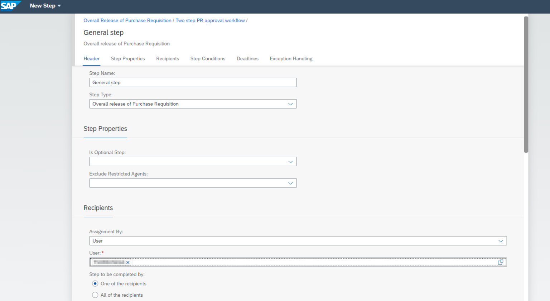Image resolution: width=550 pixels, height=301 pixels.
Task: Open the Step Type dropdown
Action: pos(291,104)
